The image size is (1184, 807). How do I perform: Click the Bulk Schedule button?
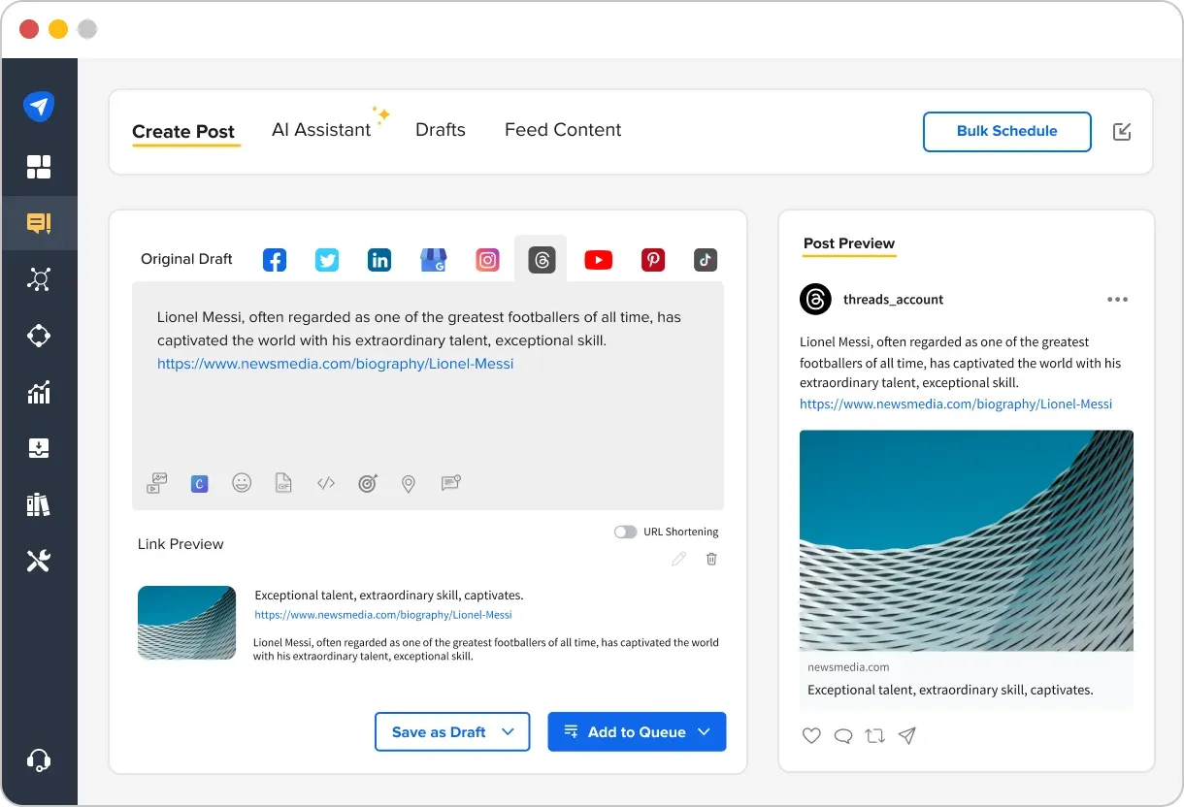click(x=1006, y=131)
